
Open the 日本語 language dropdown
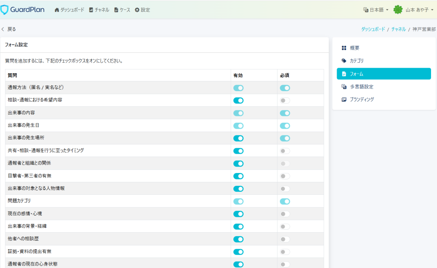(376, 10)
